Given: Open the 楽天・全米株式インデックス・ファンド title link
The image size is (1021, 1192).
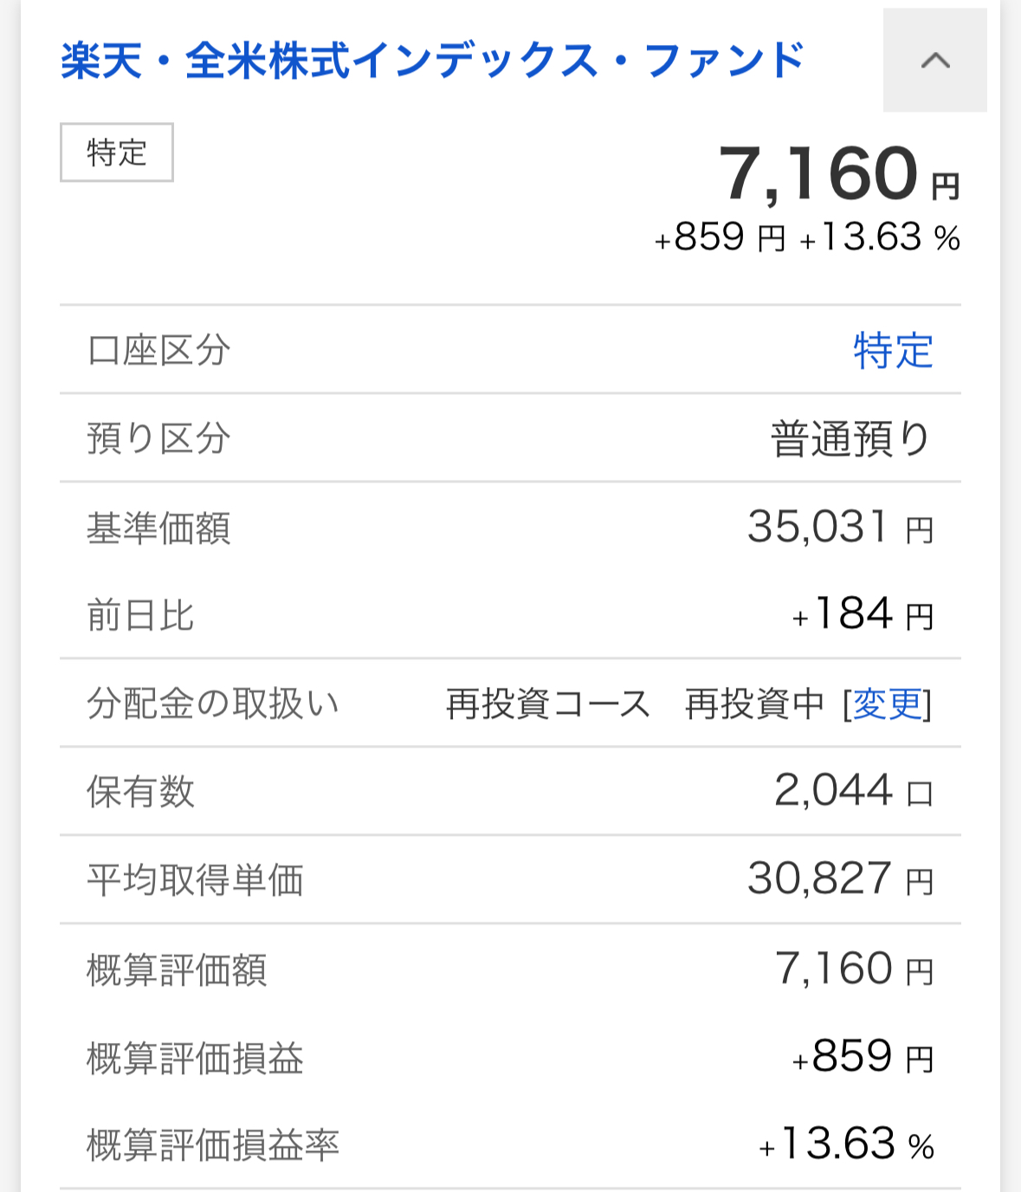Looking at the screenshot, I should tap(433, 61).
